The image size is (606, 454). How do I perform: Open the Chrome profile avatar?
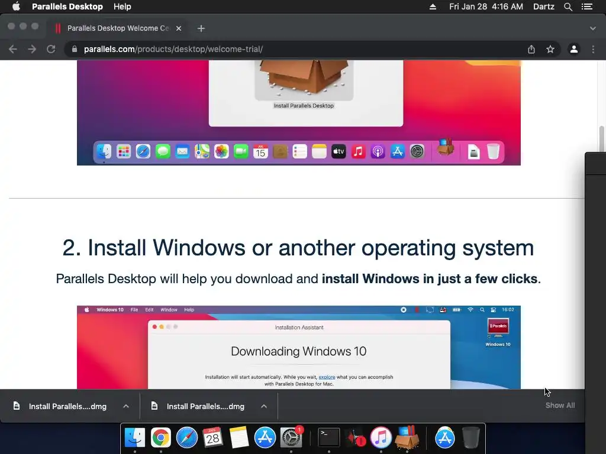pyautogui.click(x=574, y=49)
